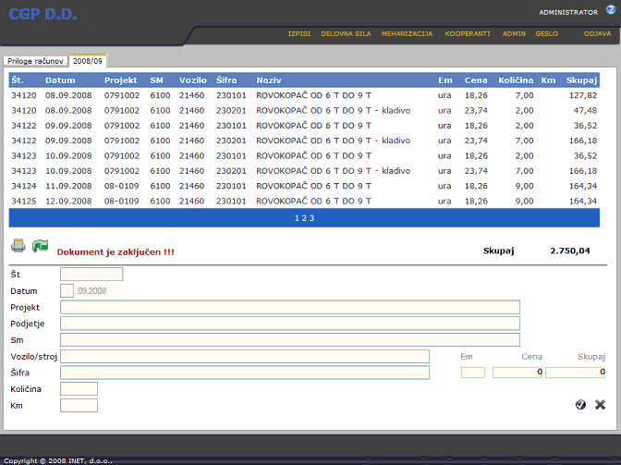621x465 pixels.
Task: Focus the Km input field
Action: (x=79, y=405)
